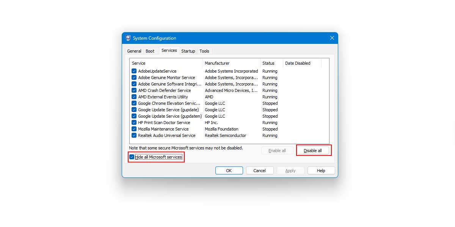Open the Startup tab
Image resolution: width=455 pixels, height=227 pixels.
(188, 51)
